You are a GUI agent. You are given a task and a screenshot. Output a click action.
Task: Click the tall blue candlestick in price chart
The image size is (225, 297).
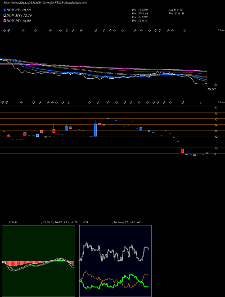[95, 130]
